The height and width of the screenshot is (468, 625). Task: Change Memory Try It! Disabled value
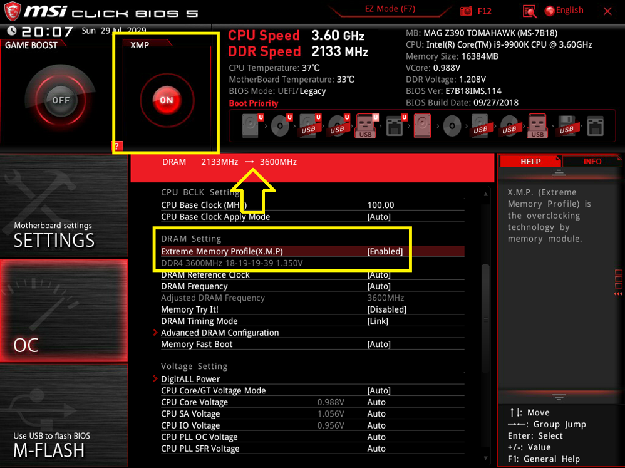[x=386, y=309]
